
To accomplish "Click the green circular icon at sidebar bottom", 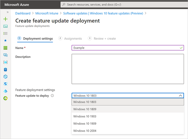I will tap(6, 98).
